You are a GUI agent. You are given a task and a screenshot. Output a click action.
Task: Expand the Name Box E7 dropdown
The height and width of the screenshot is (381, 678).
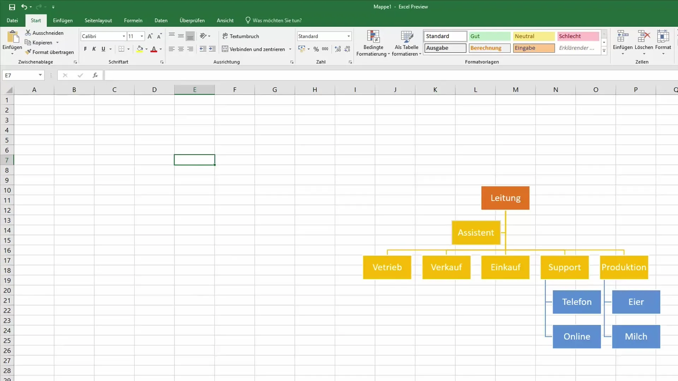40,75
